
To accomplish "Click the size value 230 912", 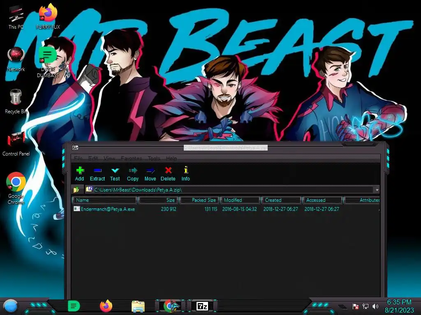I will [x=169, y=209].
